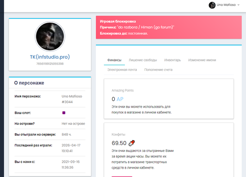The width and height of the screenshot is (246, 177).
Task: Click the 'Конфеты' card title
Action: tap(118, 134)
